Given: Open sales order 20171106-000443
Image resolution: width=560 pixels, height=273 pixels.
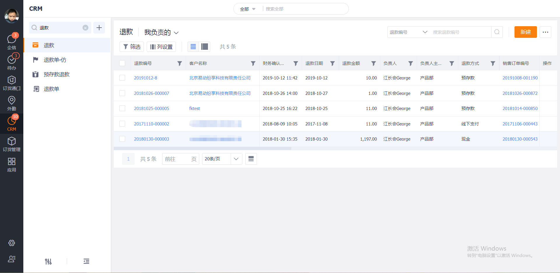Looking at the screenshot, I should coord(520,124).
